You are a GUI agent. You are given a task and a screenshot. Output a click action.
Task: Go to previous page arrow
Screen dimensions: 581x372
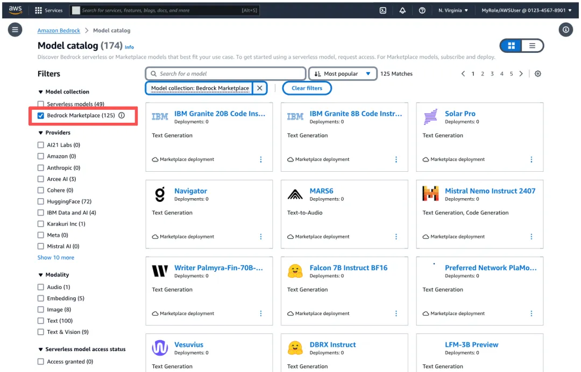click(463, 74)
